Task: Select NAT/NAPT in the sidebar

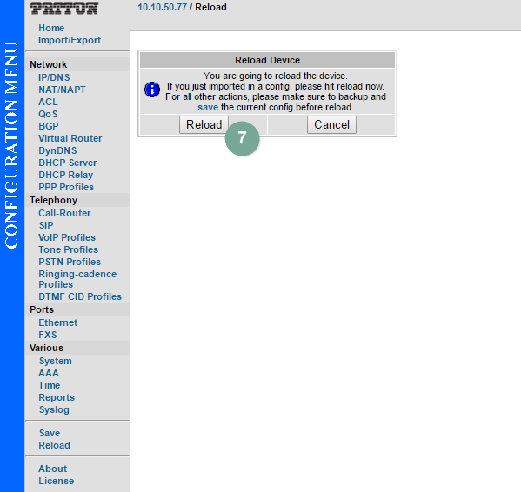Action: pyautogui.click(x=62, y=90)
